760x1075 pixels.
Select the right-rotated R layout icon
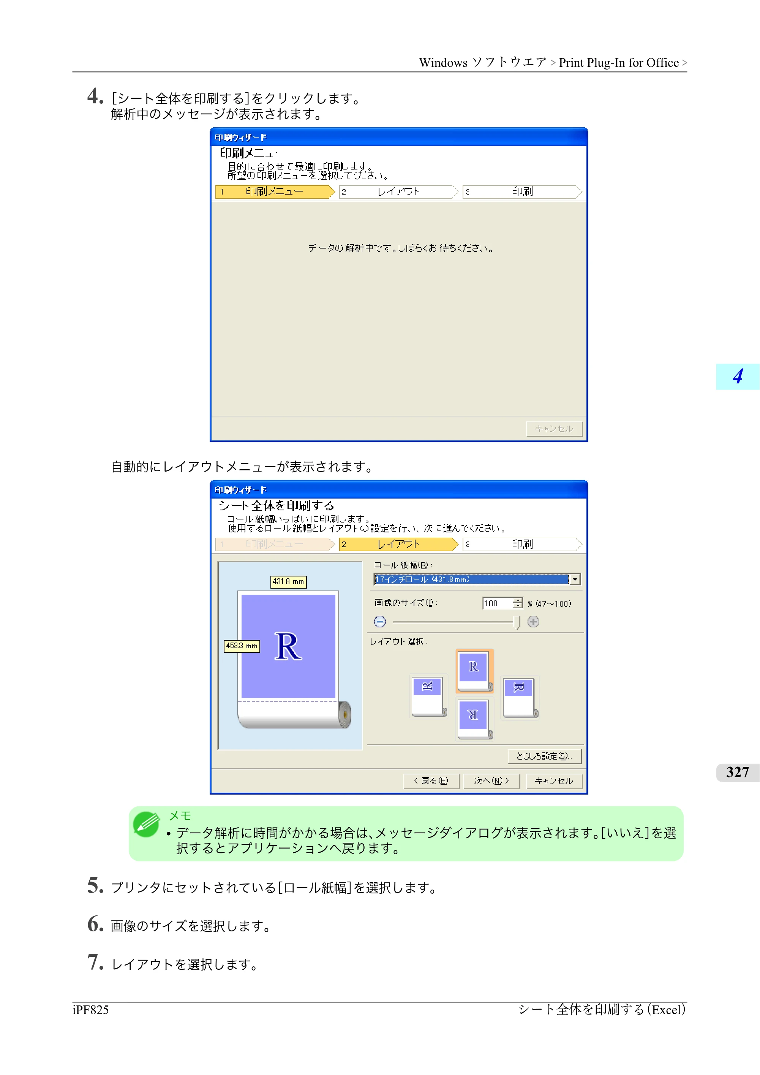pos(520,697)
